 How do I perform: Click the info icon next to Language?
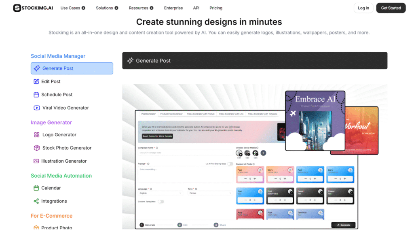click(151, 189)
